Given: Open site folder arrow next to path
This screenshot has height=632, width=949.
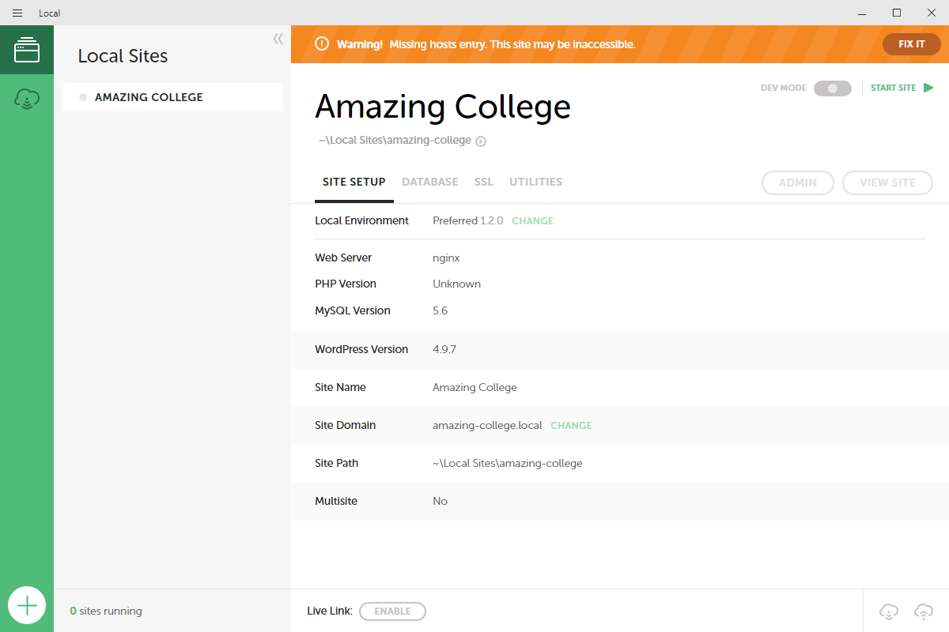Looking at the screenshot, I should coord(481,141).
